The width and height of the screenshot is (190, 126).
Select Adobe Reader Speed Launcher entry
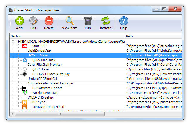[50, 84]
